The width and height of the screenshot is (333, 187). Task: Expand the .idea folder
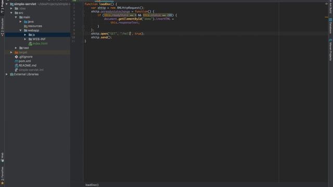(x=11, y=8)
